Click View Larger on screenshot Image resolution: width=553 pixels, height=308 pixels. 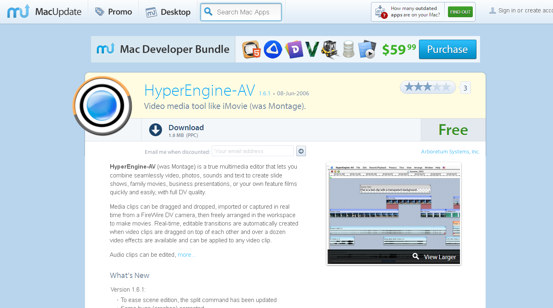(x=440, y=257)
